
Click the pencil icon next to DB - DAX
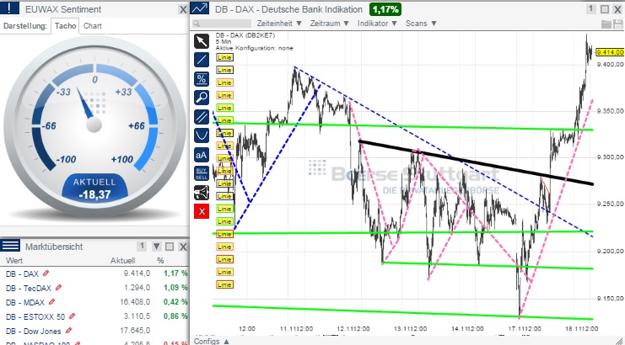click(x=46, y=273)
